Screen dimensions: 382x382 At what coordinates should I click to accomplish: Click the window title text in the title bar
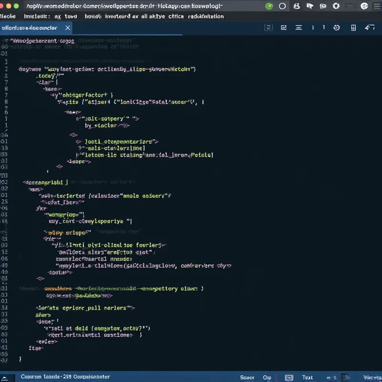tap(125, 6)
